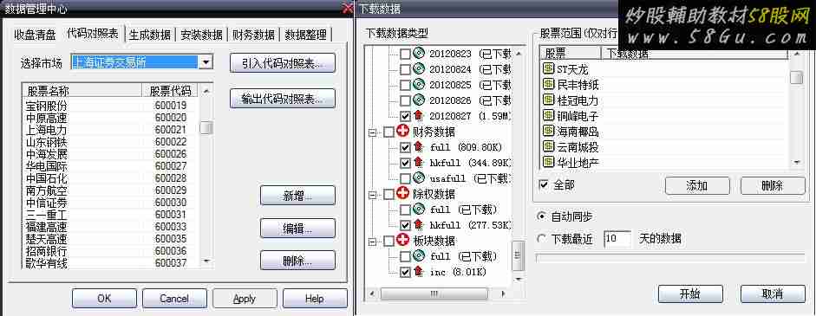Select the 自动同步 radio button
Image resolution: width=816 pixels, height=316 pixels.
(x=541, y=216)
